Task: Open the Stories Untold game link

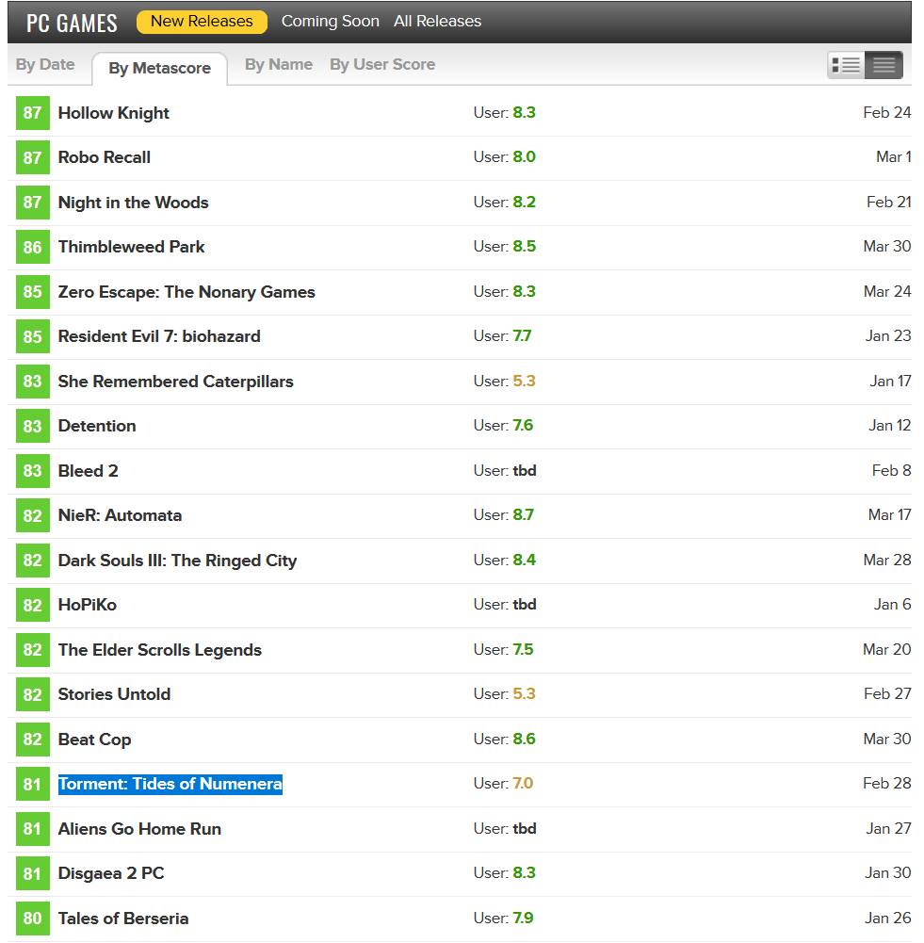Action: pyautogui.click(x=114, y=695)
